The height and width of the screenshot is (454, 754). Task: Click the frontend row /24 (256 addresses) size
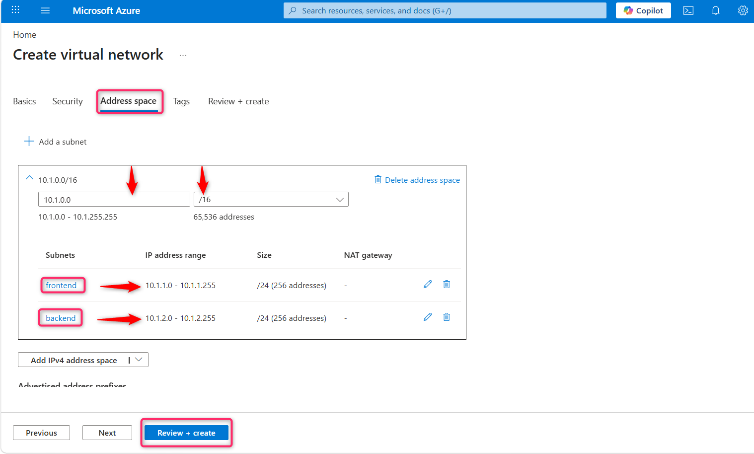(x=292, y=285)
